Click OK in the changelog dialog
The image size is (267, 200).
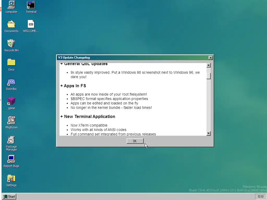(x=135, y=141)
